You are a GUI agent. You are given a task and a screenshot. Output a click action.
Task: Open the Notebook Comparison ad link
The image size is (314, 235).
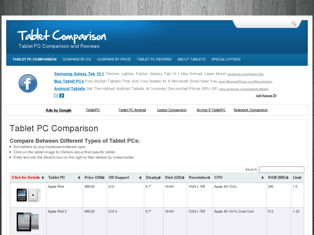(251, 110)
